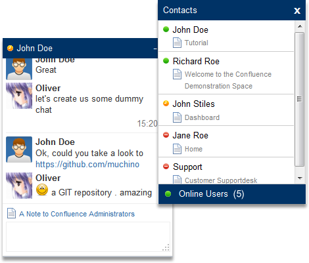Click the contacts list scroll down arrow

[300, 178]
